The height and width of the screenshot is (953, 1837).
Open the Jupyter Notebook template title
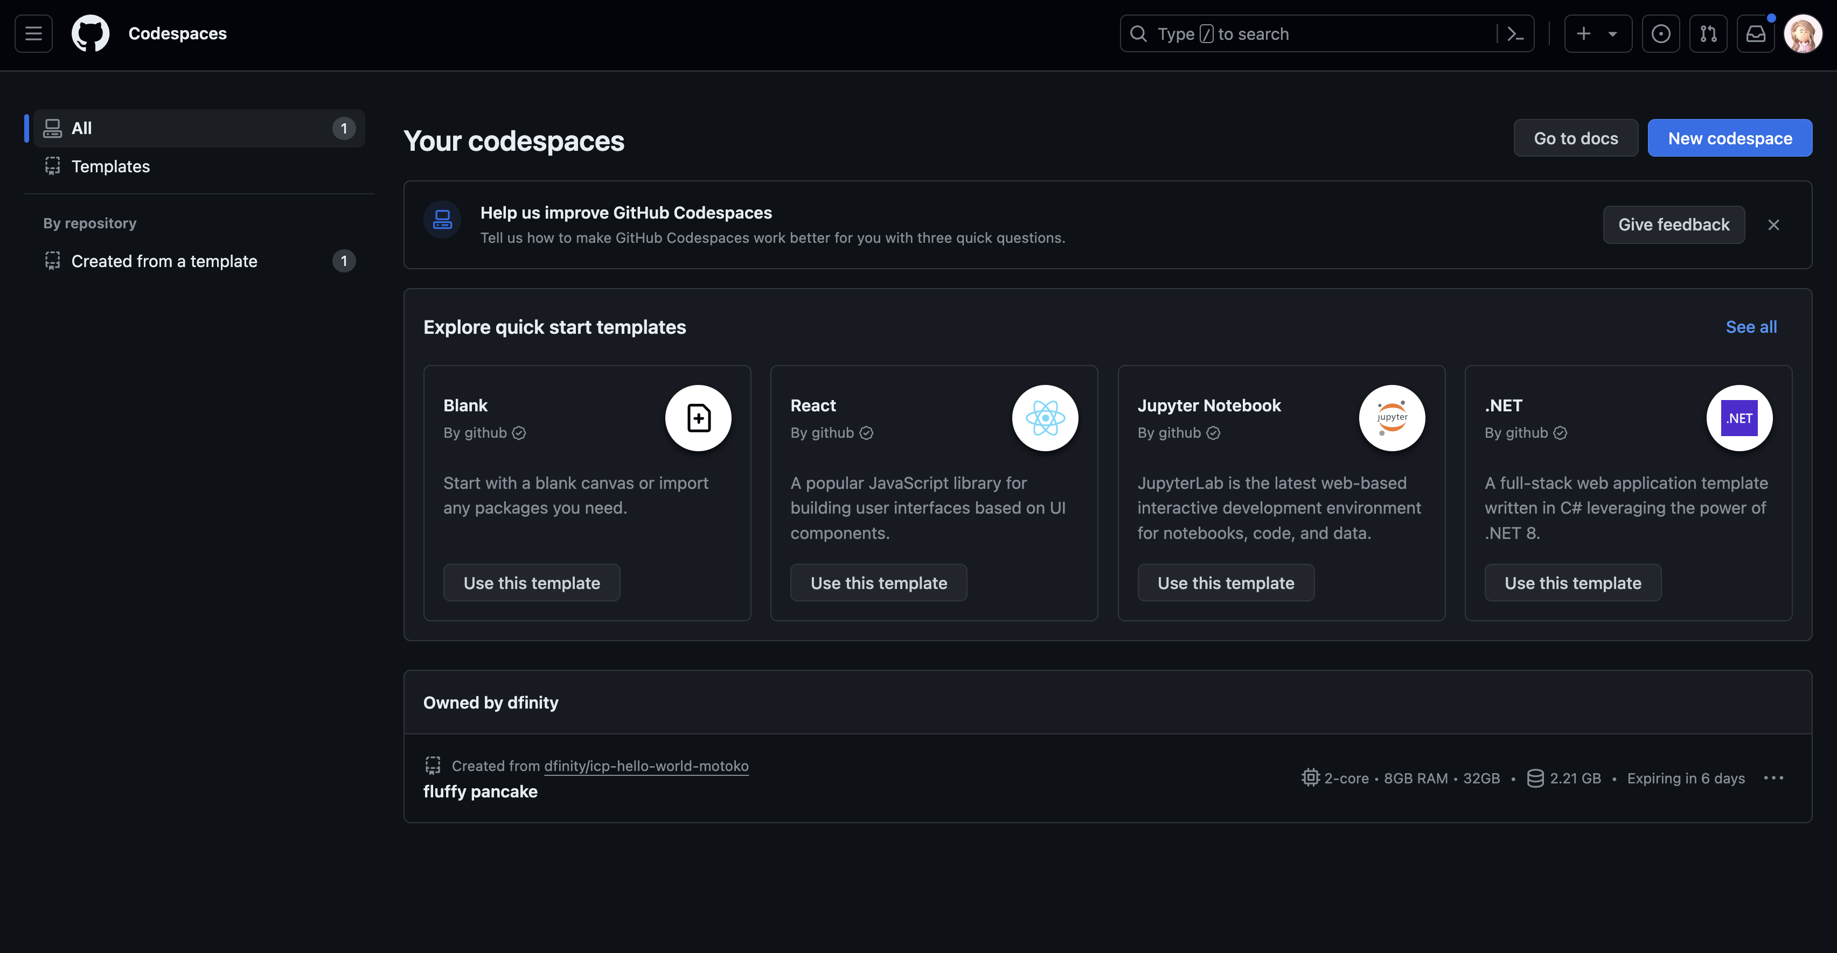tap(1209, 405)
